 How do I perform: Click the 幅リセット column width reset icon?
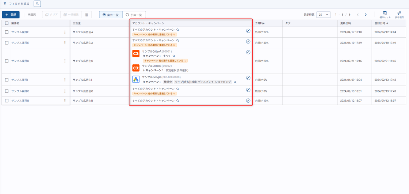[385, 13]
